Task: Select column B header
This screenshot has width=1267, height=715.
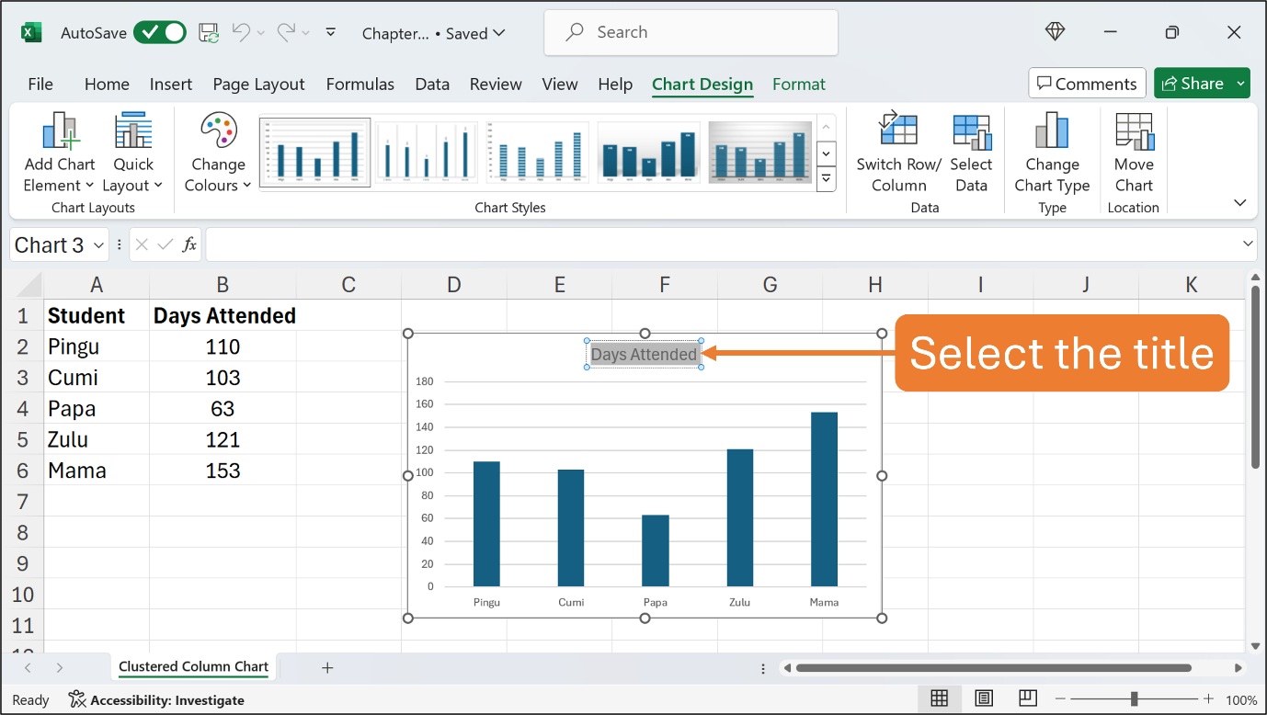Action: pyautogui.click(x=223, y=285)
